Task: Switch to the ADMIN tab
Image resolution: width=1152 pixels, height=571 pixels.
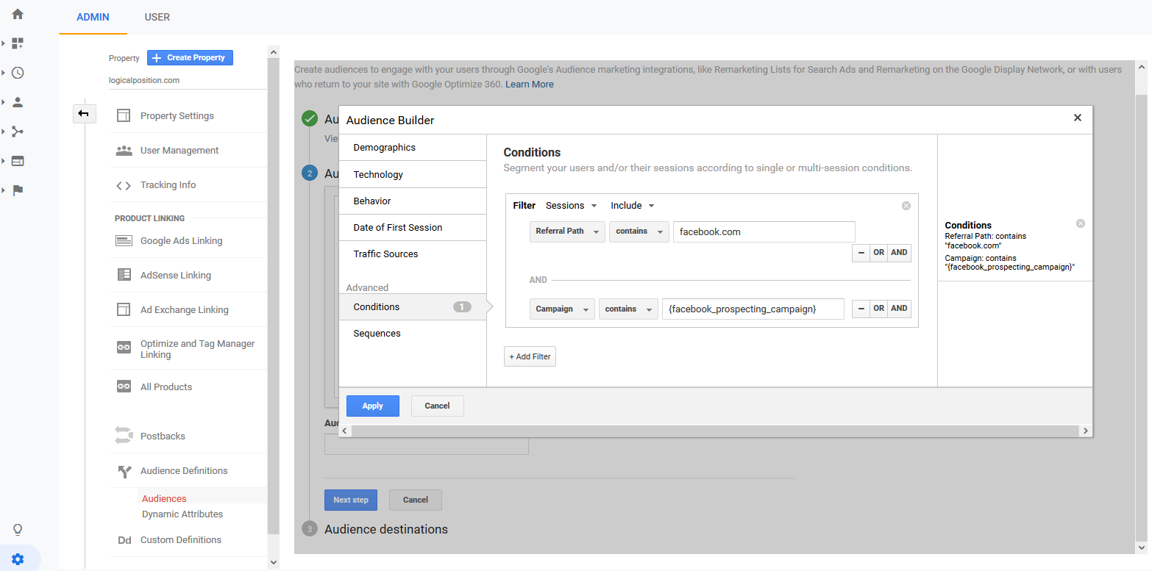Action: tap(93, 17)
